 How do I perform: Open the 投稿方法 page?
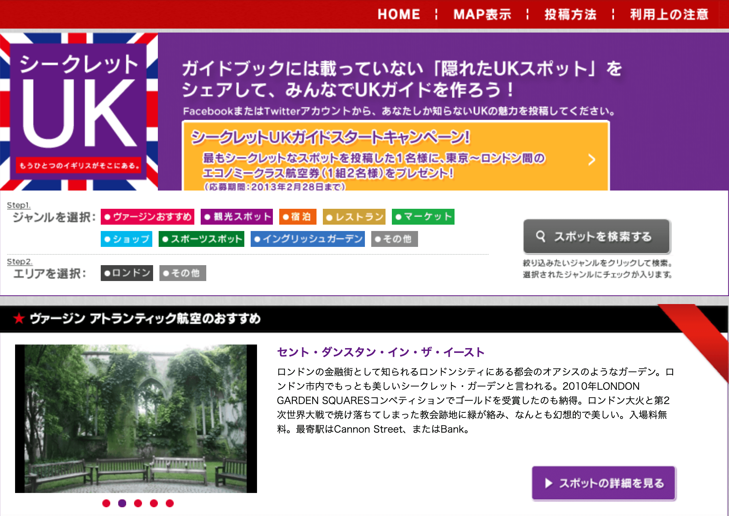point(570,15)
